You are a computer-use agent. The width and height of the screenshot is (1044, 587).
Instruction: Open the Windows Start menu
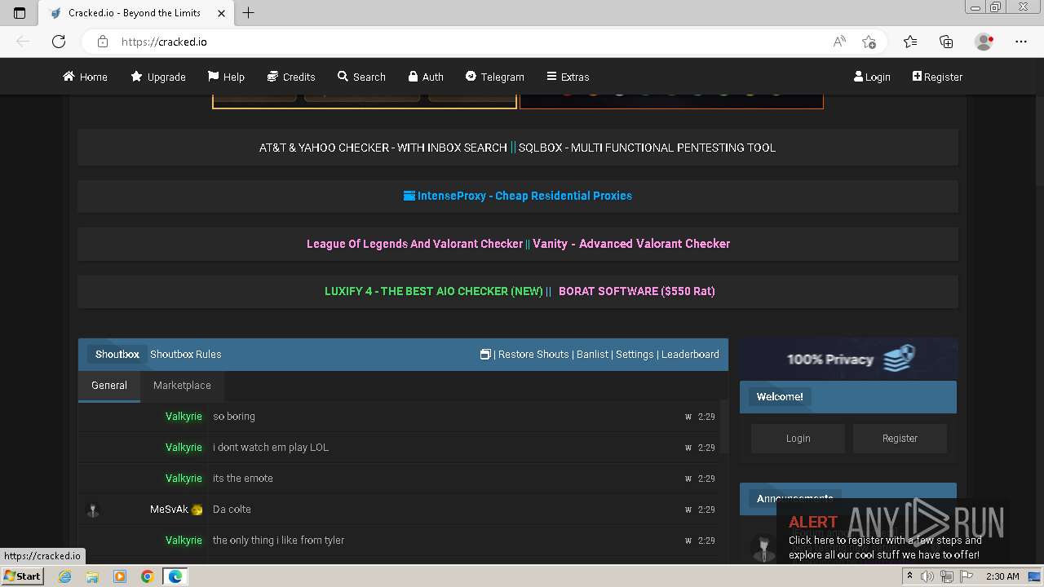click(x=22, y=576)
